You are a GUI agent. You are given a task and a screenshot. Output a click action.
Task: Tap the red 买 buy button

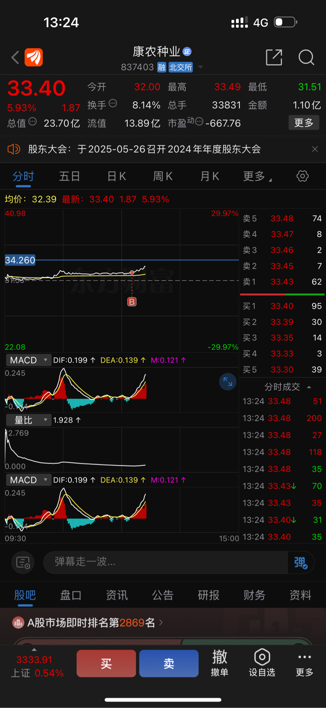(x=106, y=663)
